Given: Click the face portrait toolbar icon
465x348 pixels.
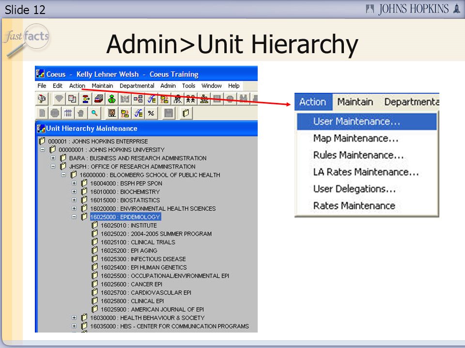Looking at the screenshot, I should [112, 113].
